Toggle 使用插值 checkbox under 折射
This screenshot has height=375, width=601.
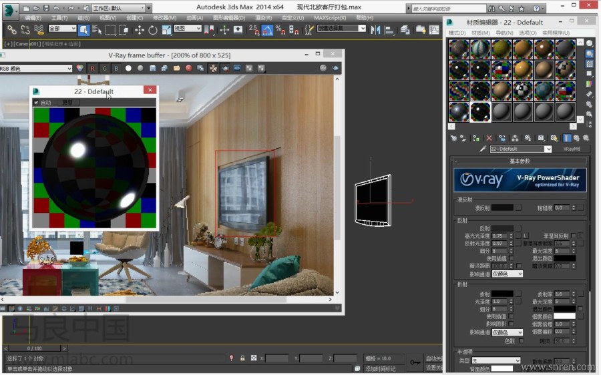click(512, 316)
